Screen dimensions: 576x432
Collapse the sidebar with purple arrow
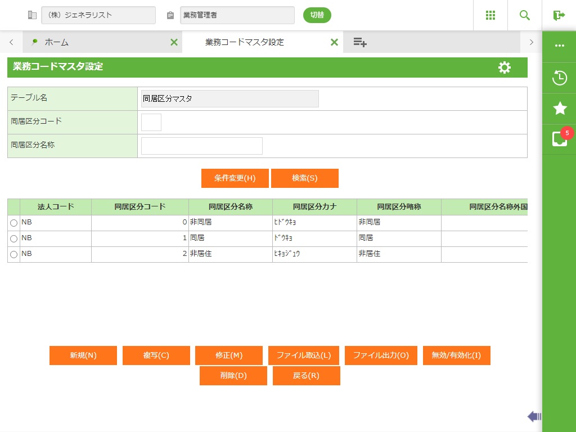[x=534, y=416]
